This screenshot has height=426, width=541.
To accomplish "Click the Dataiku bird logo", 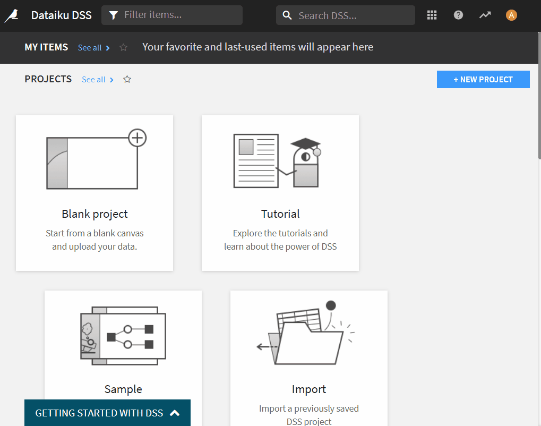I will pyautogui.click(x=12, y=15).
